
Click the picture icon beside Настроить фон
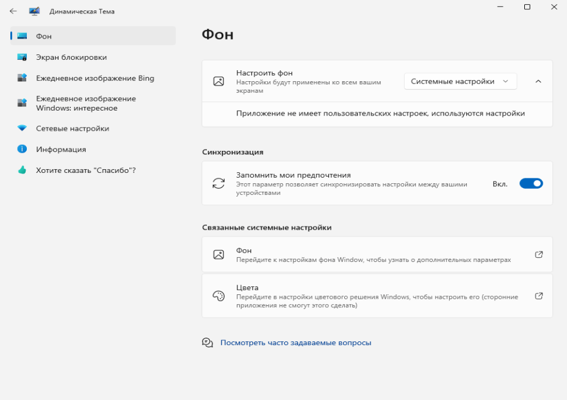[218, 81]
